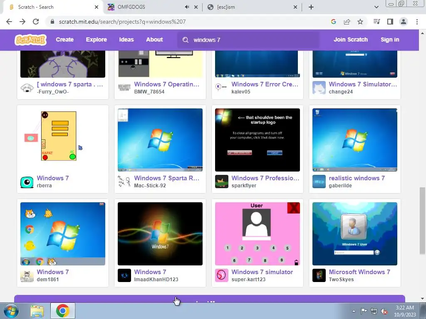Close the OMFGDOGS tab
The width and height of the screenshot is (426, 319).
pyautogui.click(x=196, y=7)
